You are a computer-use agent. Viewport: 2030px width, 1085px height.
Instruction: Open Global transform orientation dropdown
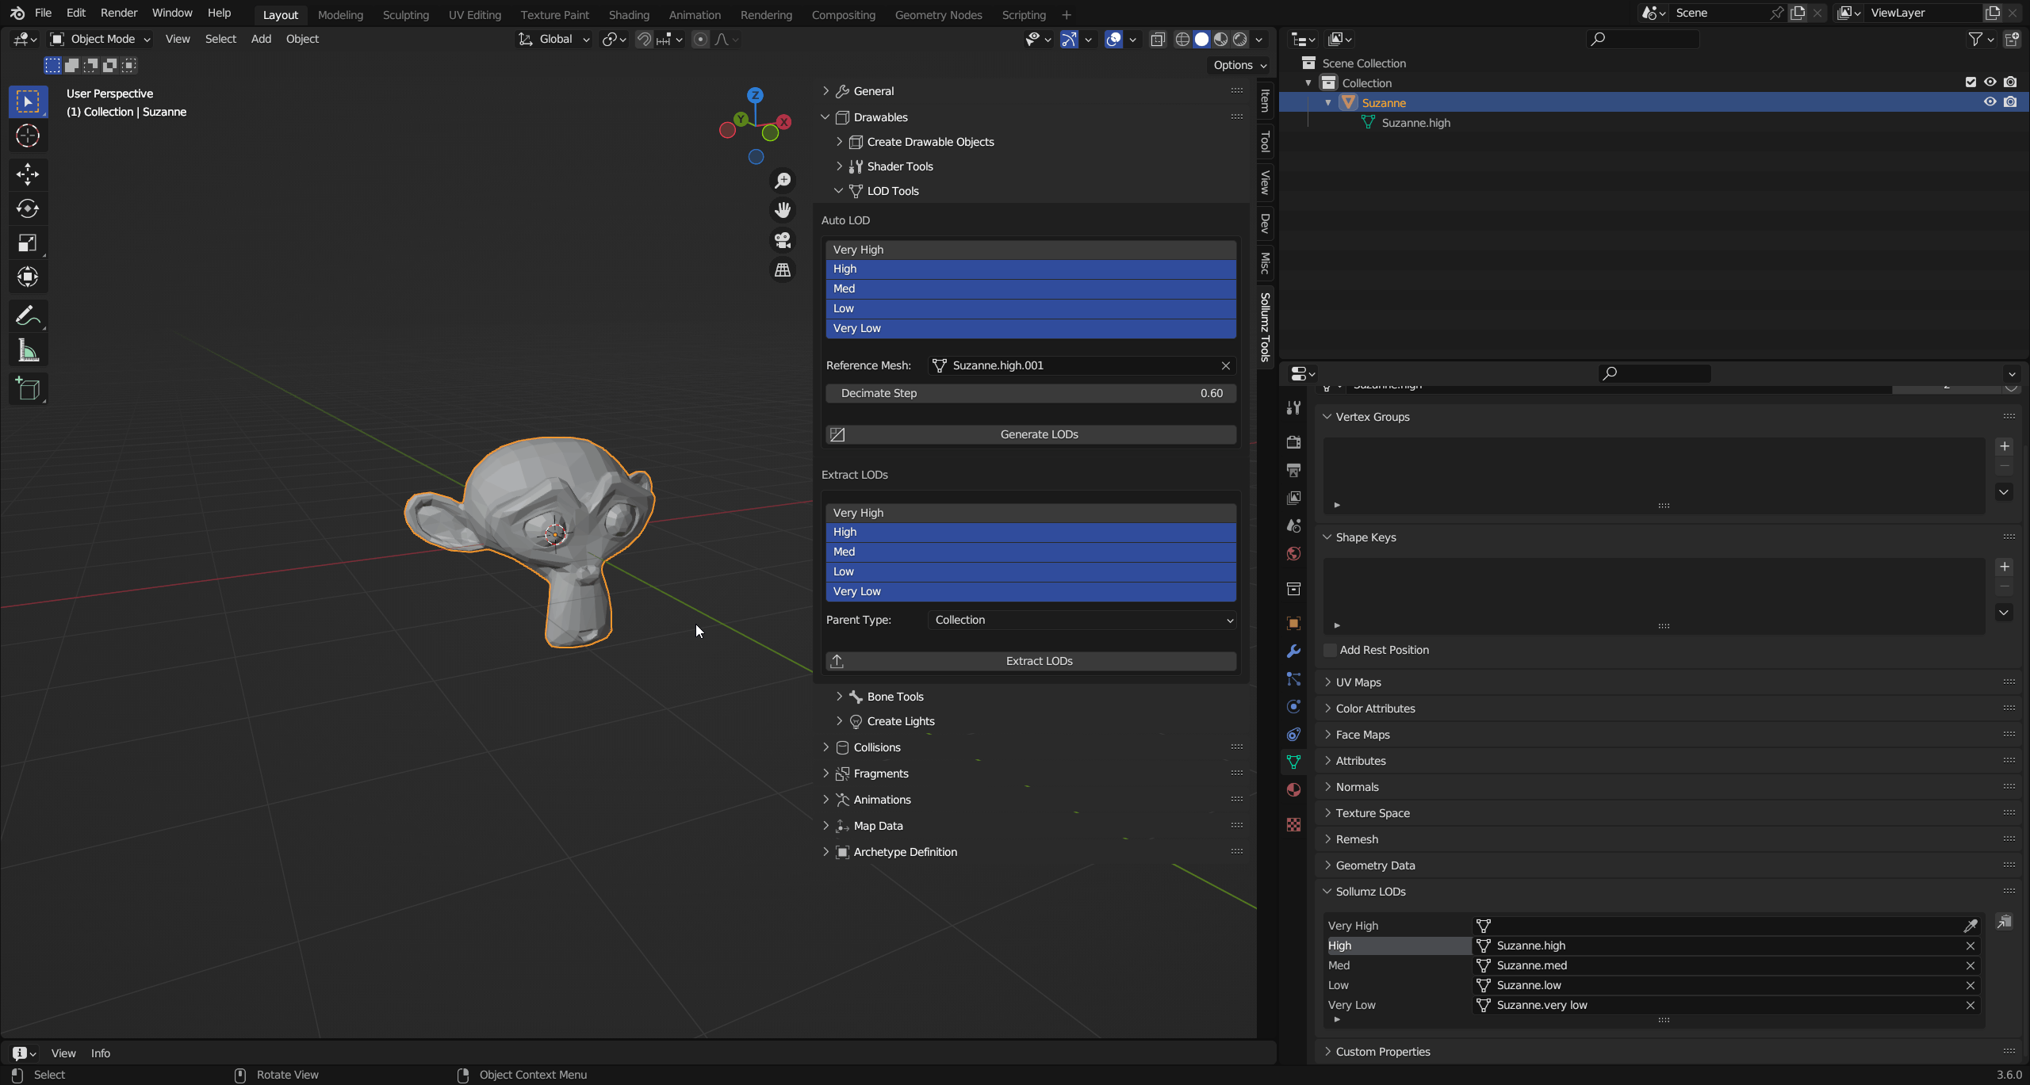click(553, 39)
